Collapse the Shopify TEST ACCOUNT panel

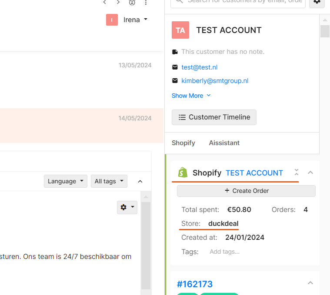(x=310, y=172)
